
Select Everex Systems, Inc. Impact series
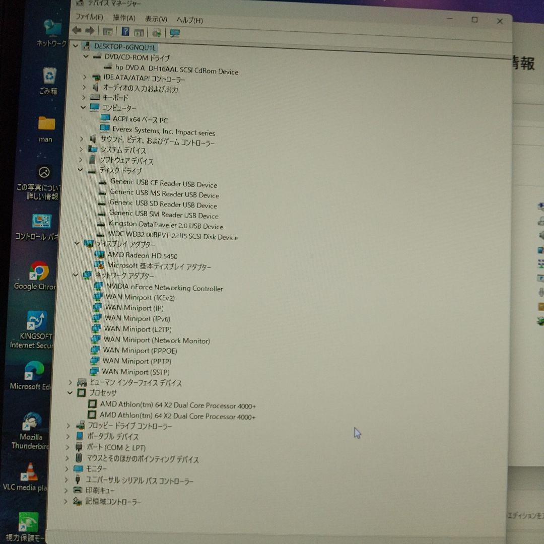(x=164, y=131)
